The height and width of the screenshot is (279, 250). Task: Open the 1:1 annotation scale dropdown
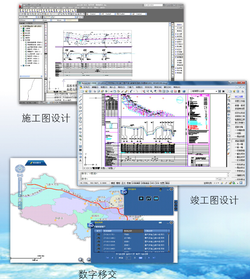point(216,183)
